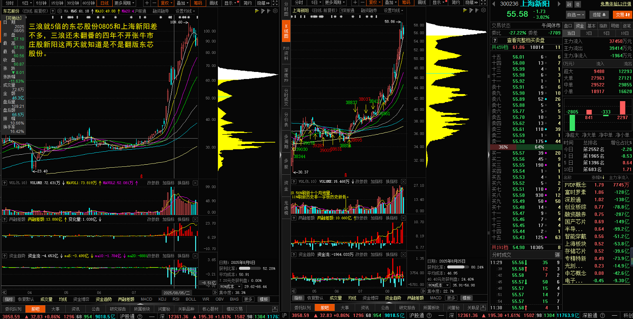Toggle 筹码 chip view on left chart
The image size is (633, 319).
click(199, 3)
